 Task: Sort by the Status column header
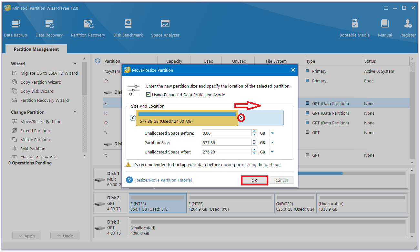[x=386, y=61]
